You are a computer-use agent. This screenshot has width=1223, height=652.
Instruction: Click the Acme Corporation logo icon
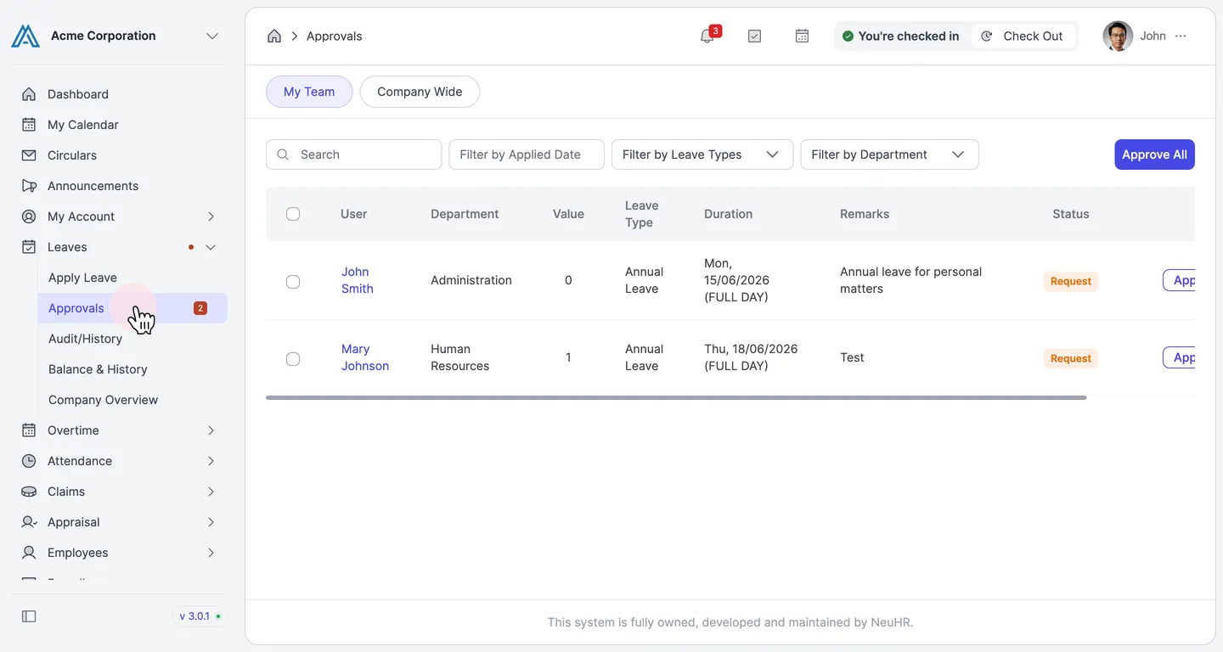click(25, 36)
